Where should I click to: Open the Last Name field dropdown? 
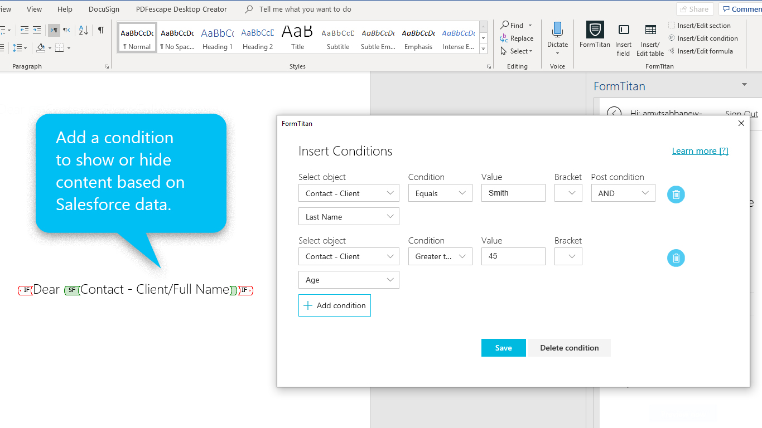tap(349, 216)
